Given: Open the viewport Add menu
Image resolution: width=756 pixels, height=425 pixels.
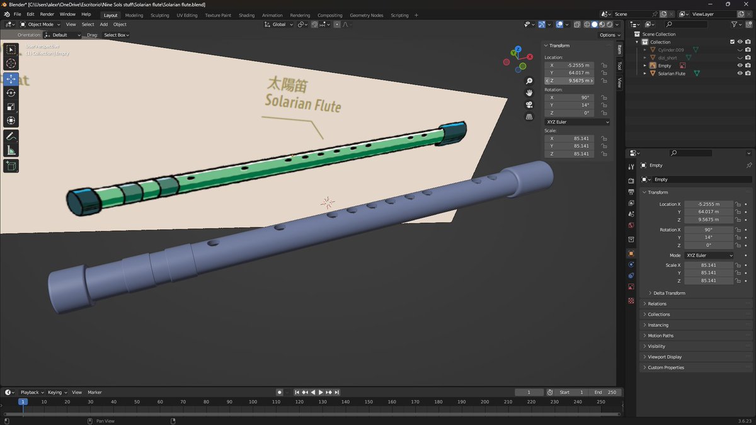Looking at the screenshot, I should [104, 25].
